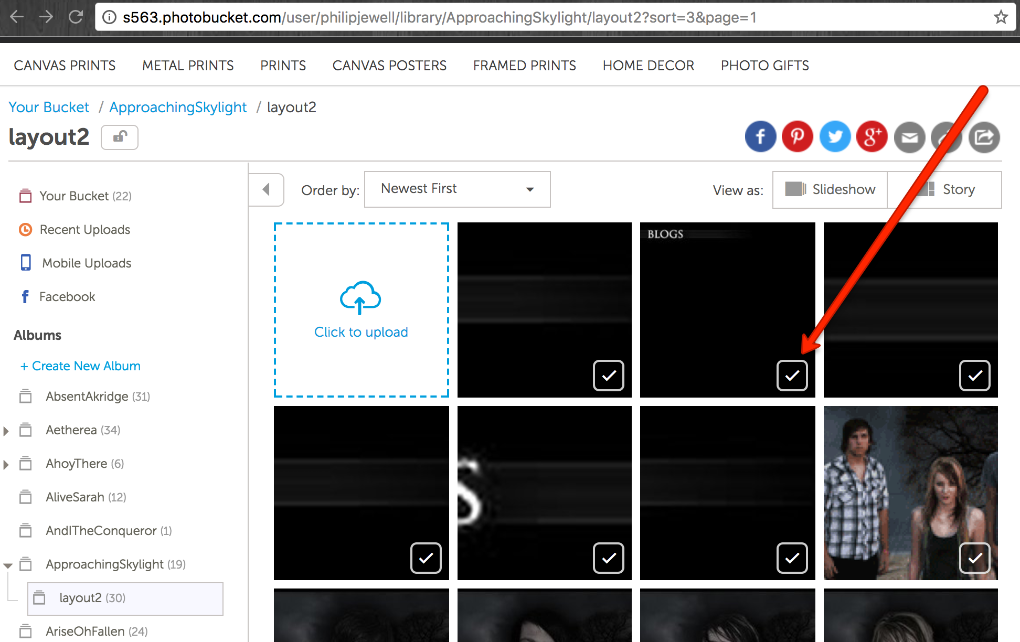The image size is (1020, 642).
Task: Share album on Facebook icon
Action: pyautogui.click(x=760, y=137)
